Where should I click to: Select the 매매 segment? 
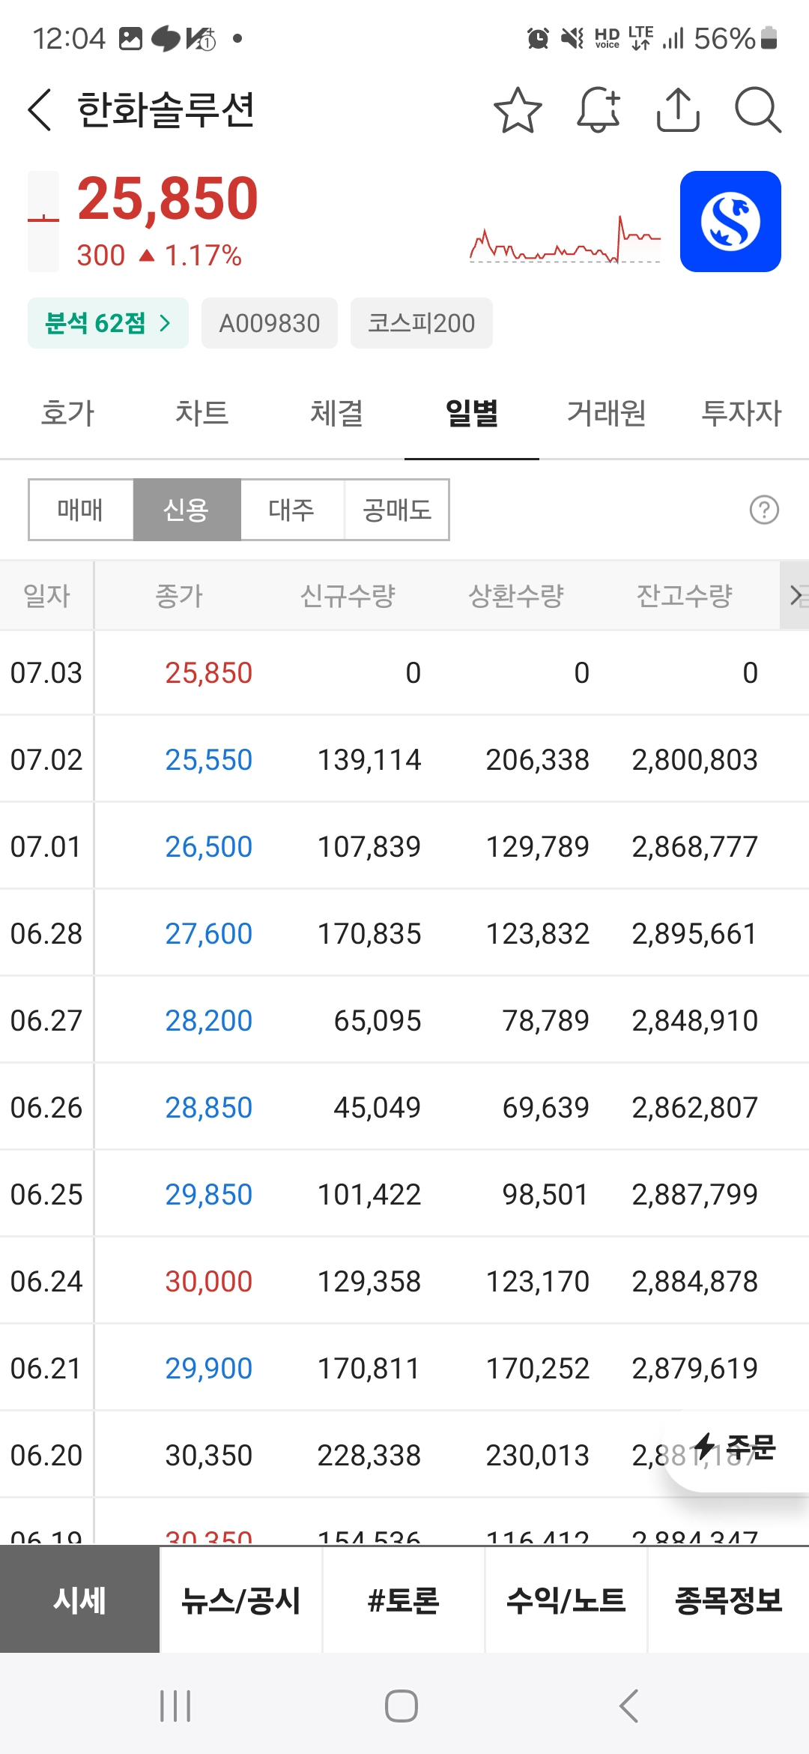(81, 510)
